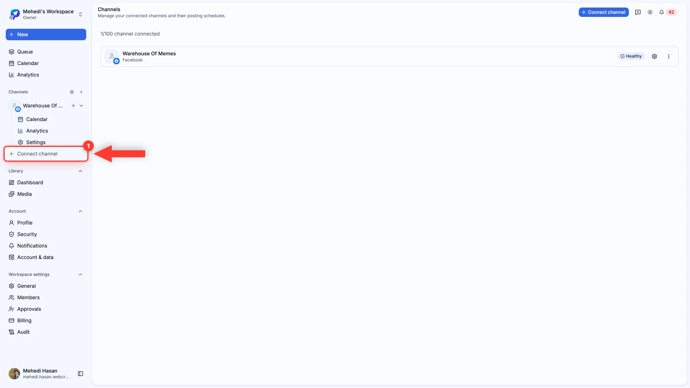Viewport: 690px width, 388px height.
Task: Click the New post button
Action: point(46,34)
